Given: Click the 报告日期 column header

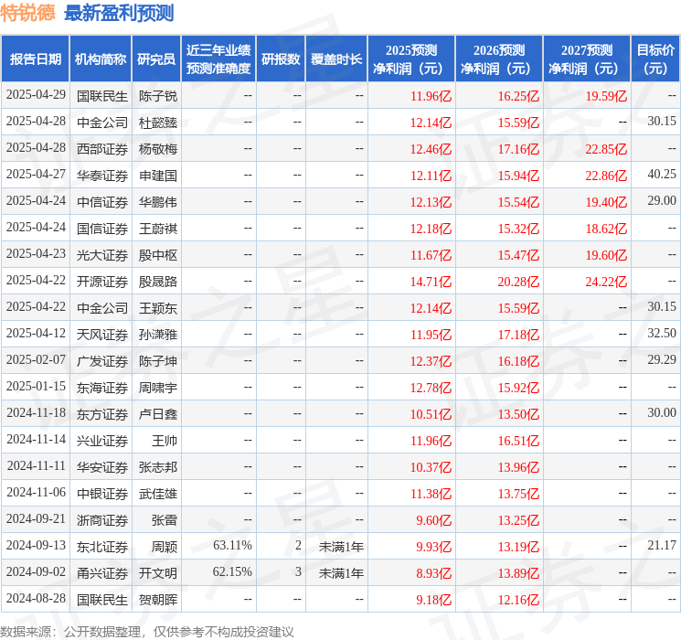Looking at the screenshot, I should [36, 59].
